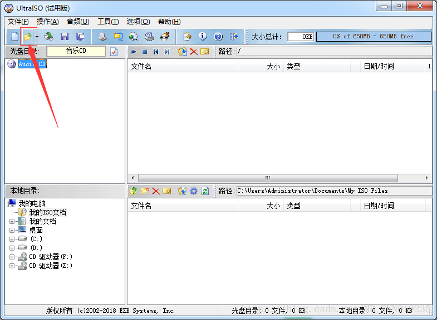Click the disc properties checkmark icon

tap(114, 52)
